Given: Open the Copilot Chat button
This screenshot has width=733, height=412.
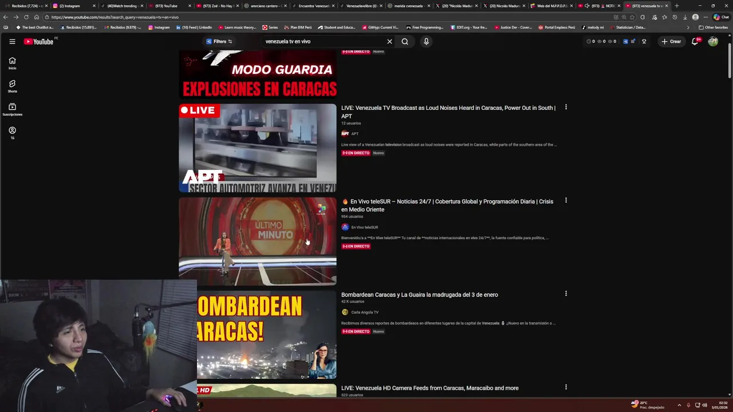Looking at the screenshot, I should point(720,17).
